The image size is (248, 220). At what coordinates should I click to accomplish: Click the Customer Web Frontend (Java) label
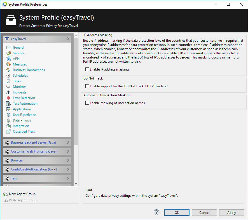[x=34, y=151]
